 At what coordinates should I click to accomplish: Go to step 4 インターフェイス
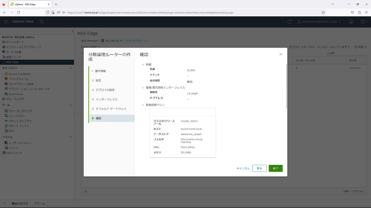[x=112, y=100]
